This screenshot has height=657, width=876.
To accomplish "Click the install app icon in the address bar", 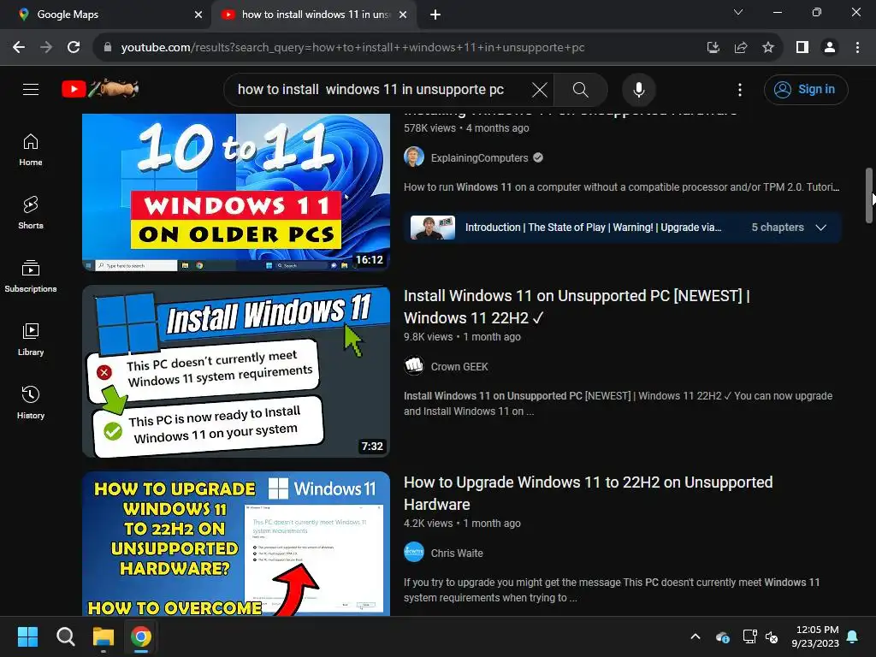I will [x=713, y=48].
